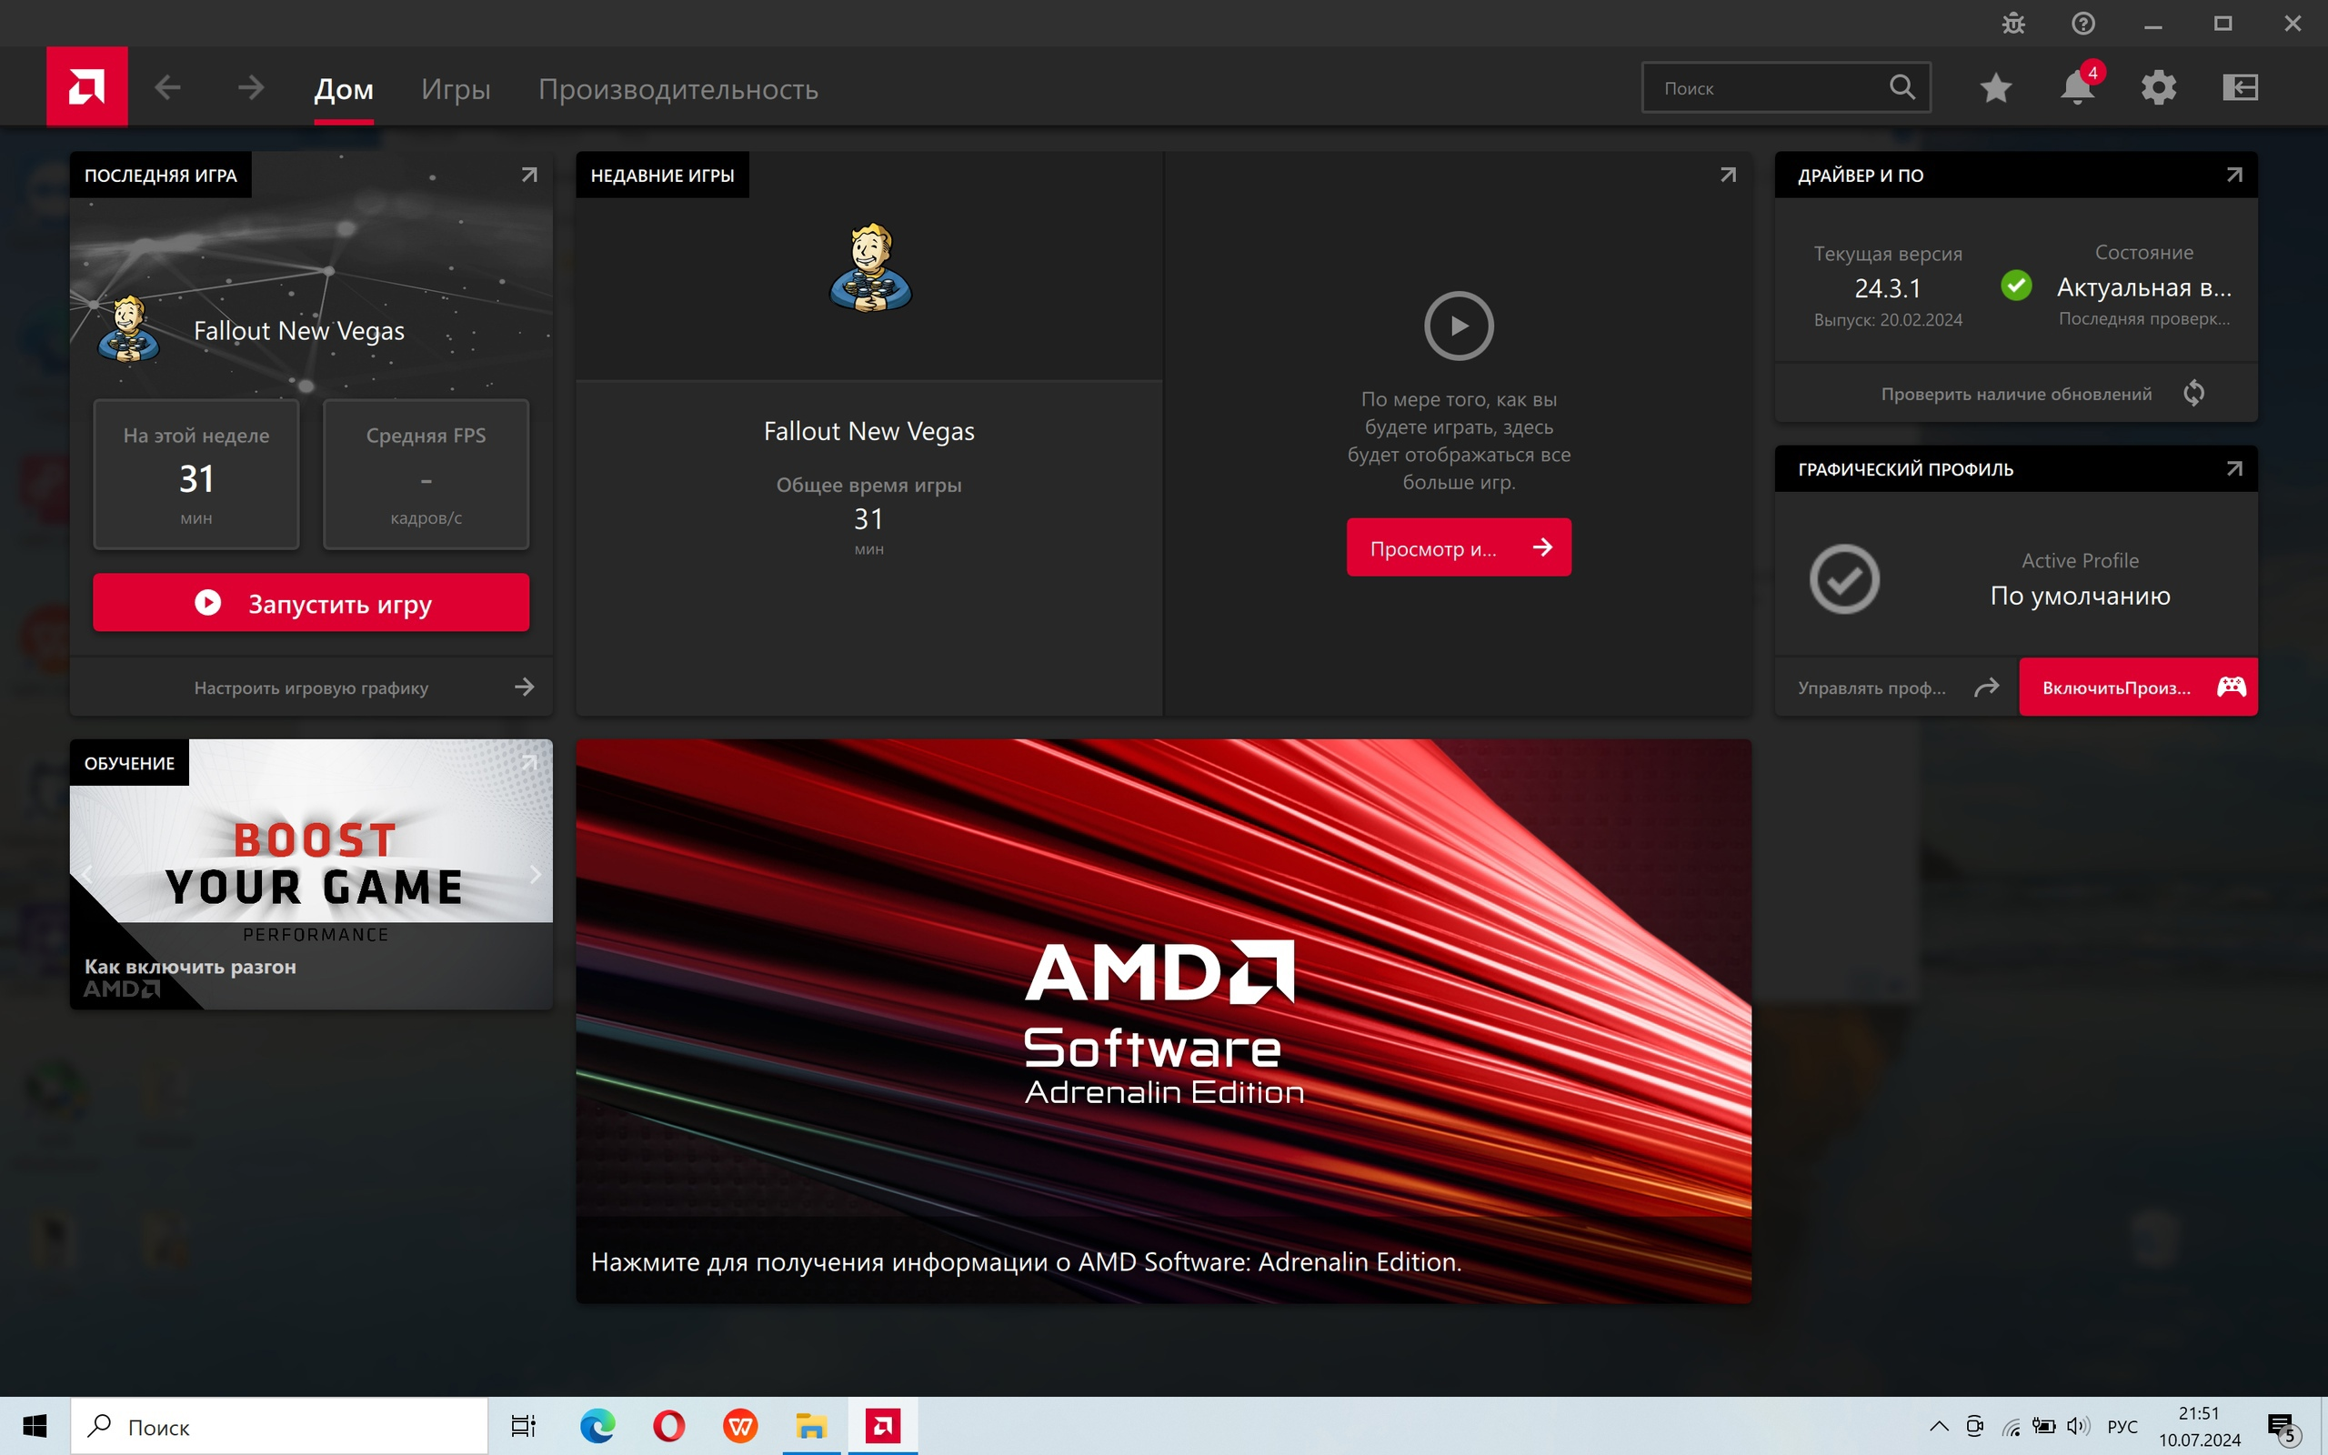Click the РУС language indicator
Screen dimensions: 2328x1455
click(x=2122, y=1426)
